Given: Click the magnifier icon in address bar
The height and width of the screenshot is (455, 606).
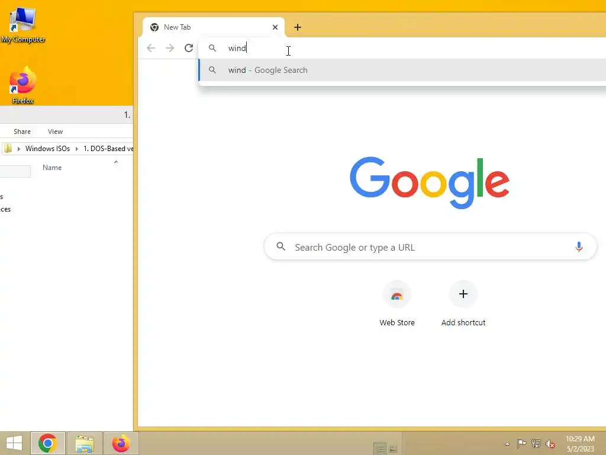Looking at the screenshot, I should [212, 48].
